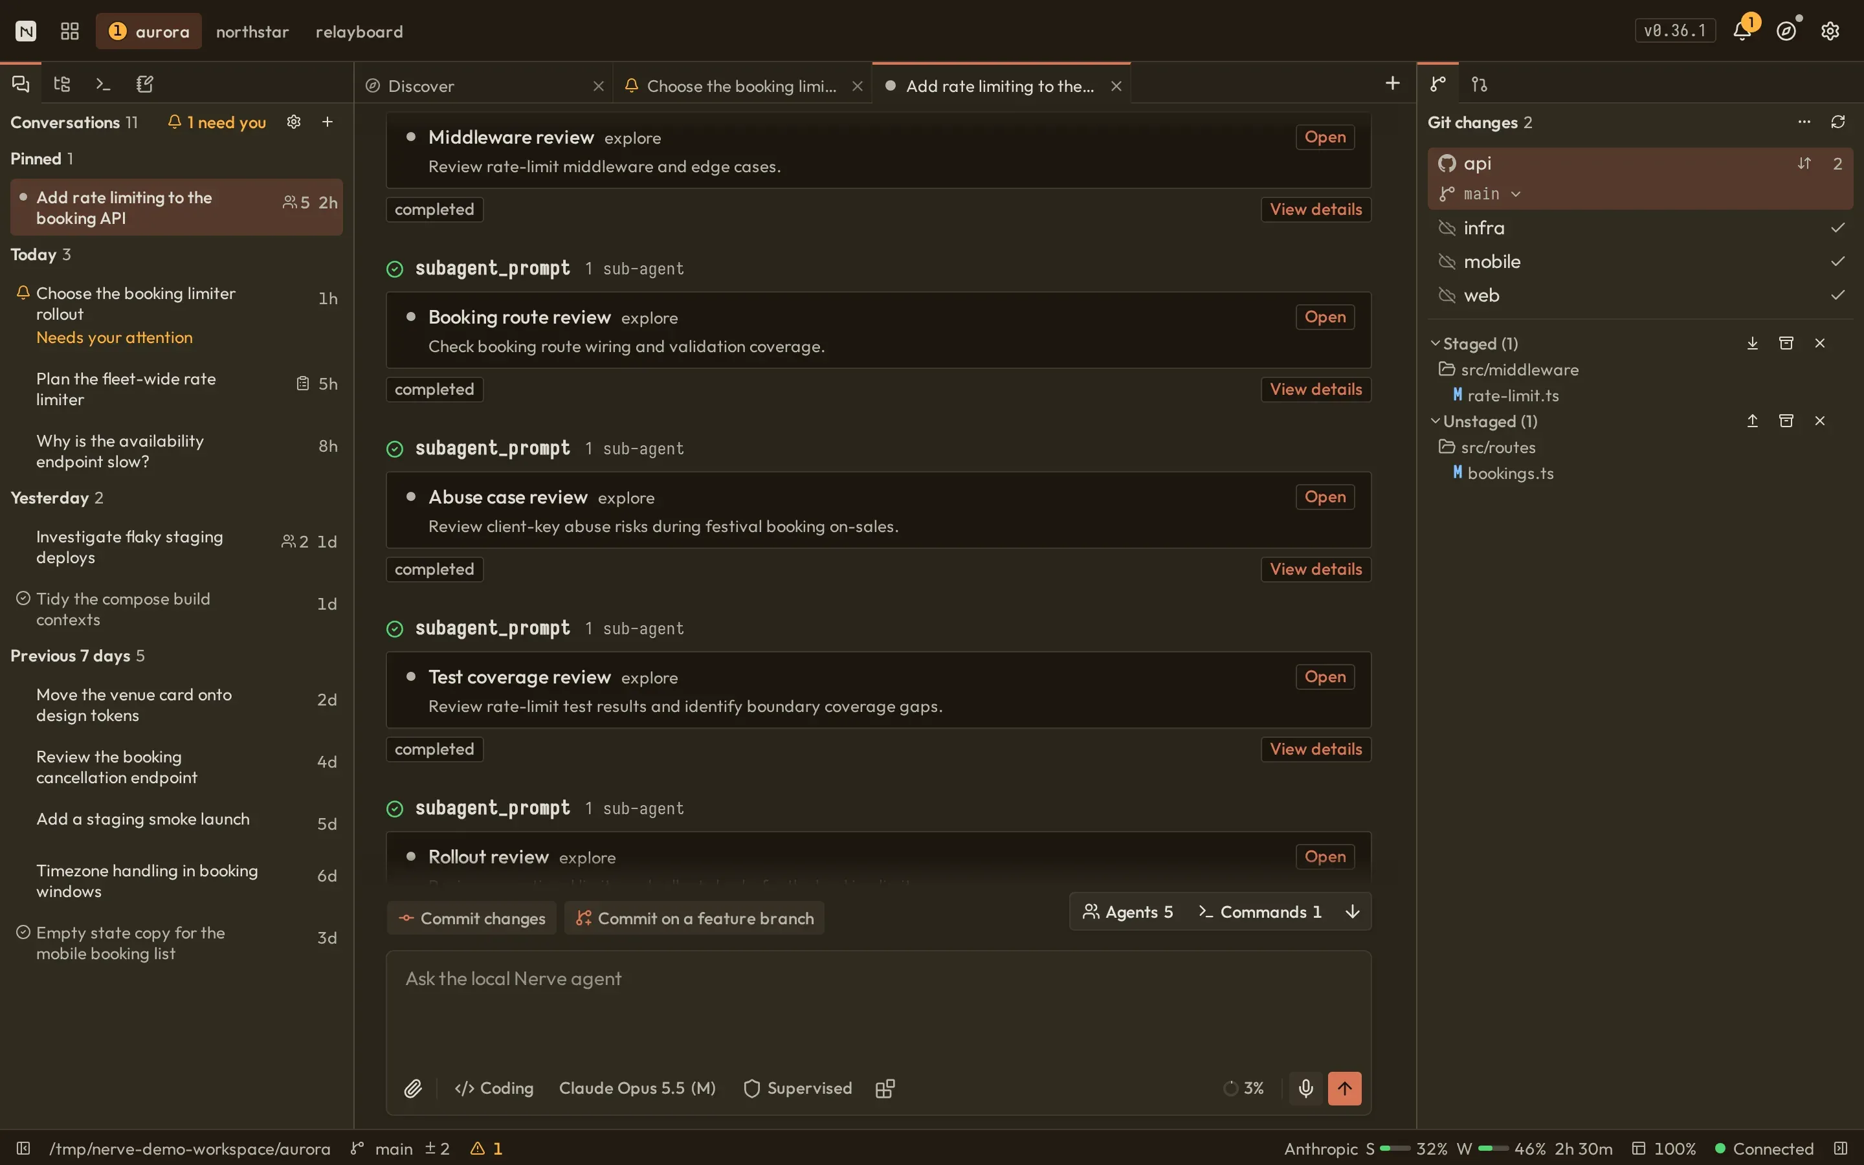Click the Ask the local Nerve agent input

click(878, 1006)
